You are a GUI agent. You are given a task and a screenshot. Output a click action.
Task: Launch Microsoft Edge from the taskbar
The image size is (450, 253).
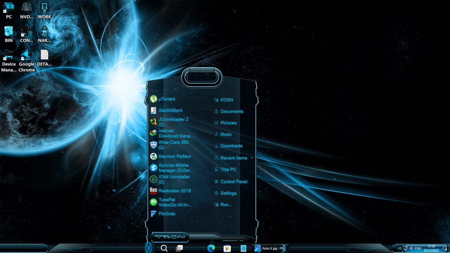point(211,248)
